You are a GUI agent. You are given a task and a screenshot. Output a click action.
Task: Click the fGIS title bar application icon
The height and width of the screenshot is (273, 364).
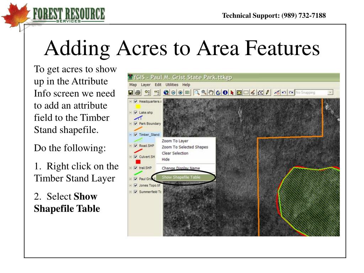(x=131, y=77)
